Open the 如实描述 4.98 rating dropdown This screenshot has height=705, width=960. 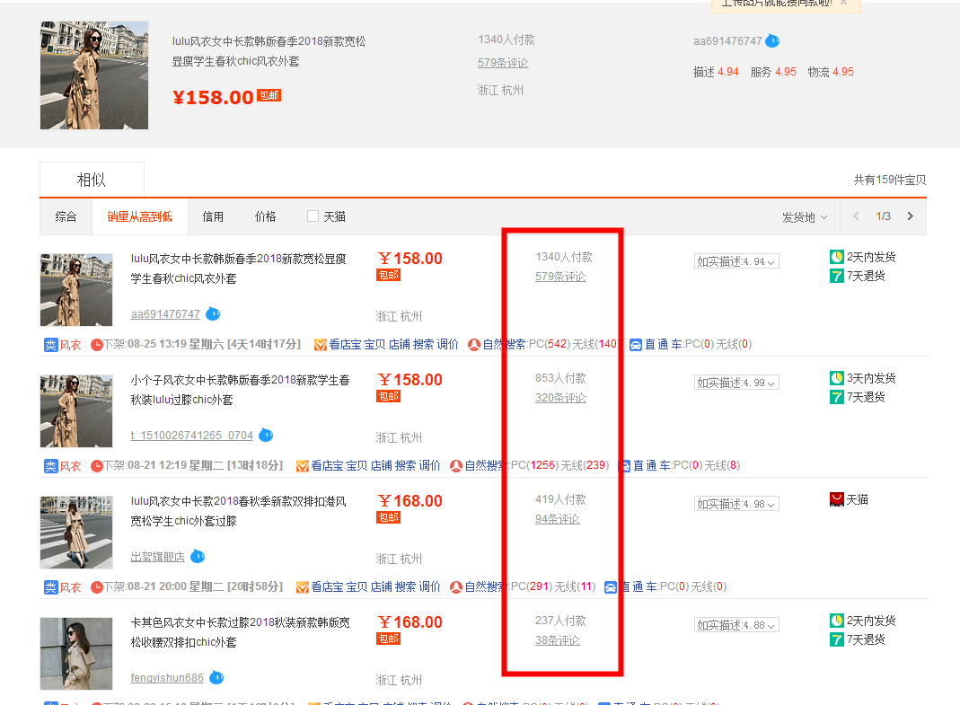click(x=736, y=504)
